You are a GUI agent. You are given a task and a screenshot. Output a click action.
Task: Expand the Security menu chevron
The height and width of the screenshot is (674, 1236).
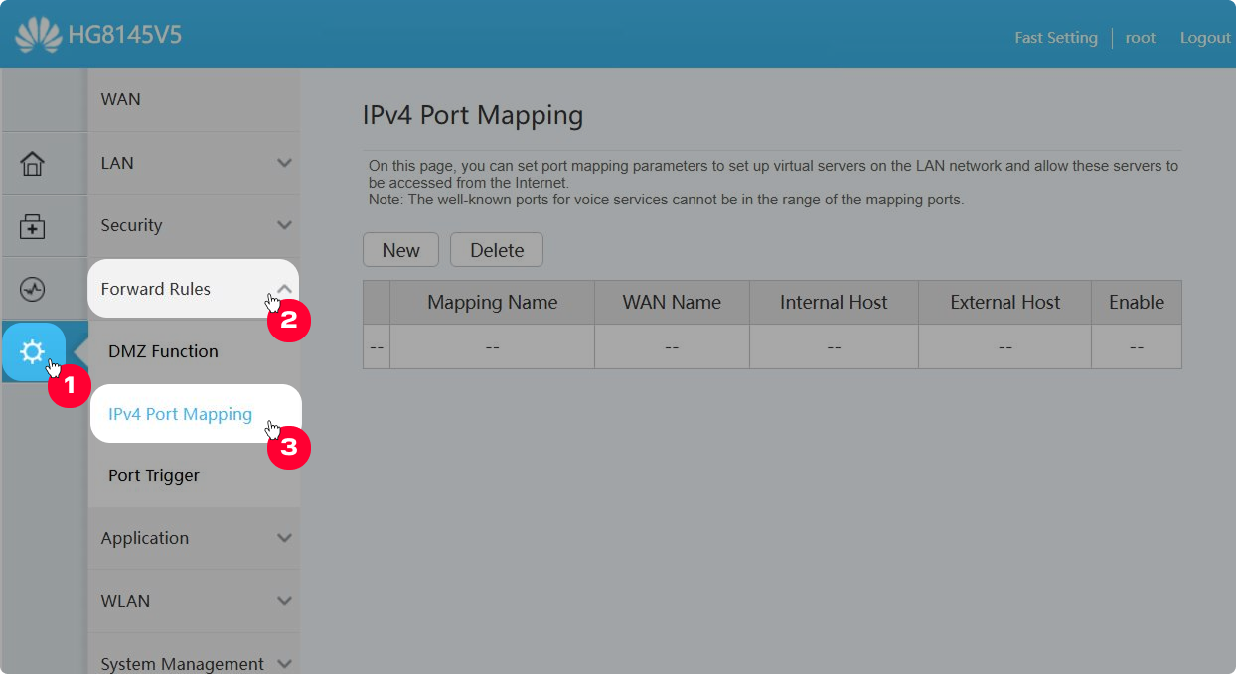point(284,225)
